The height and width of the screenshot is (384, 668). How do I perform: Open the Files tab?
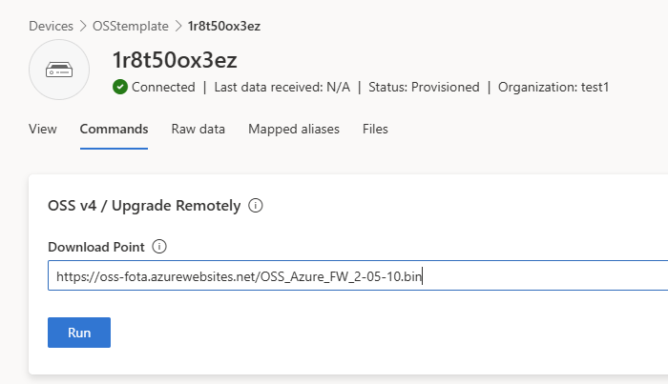coord(375,129)
